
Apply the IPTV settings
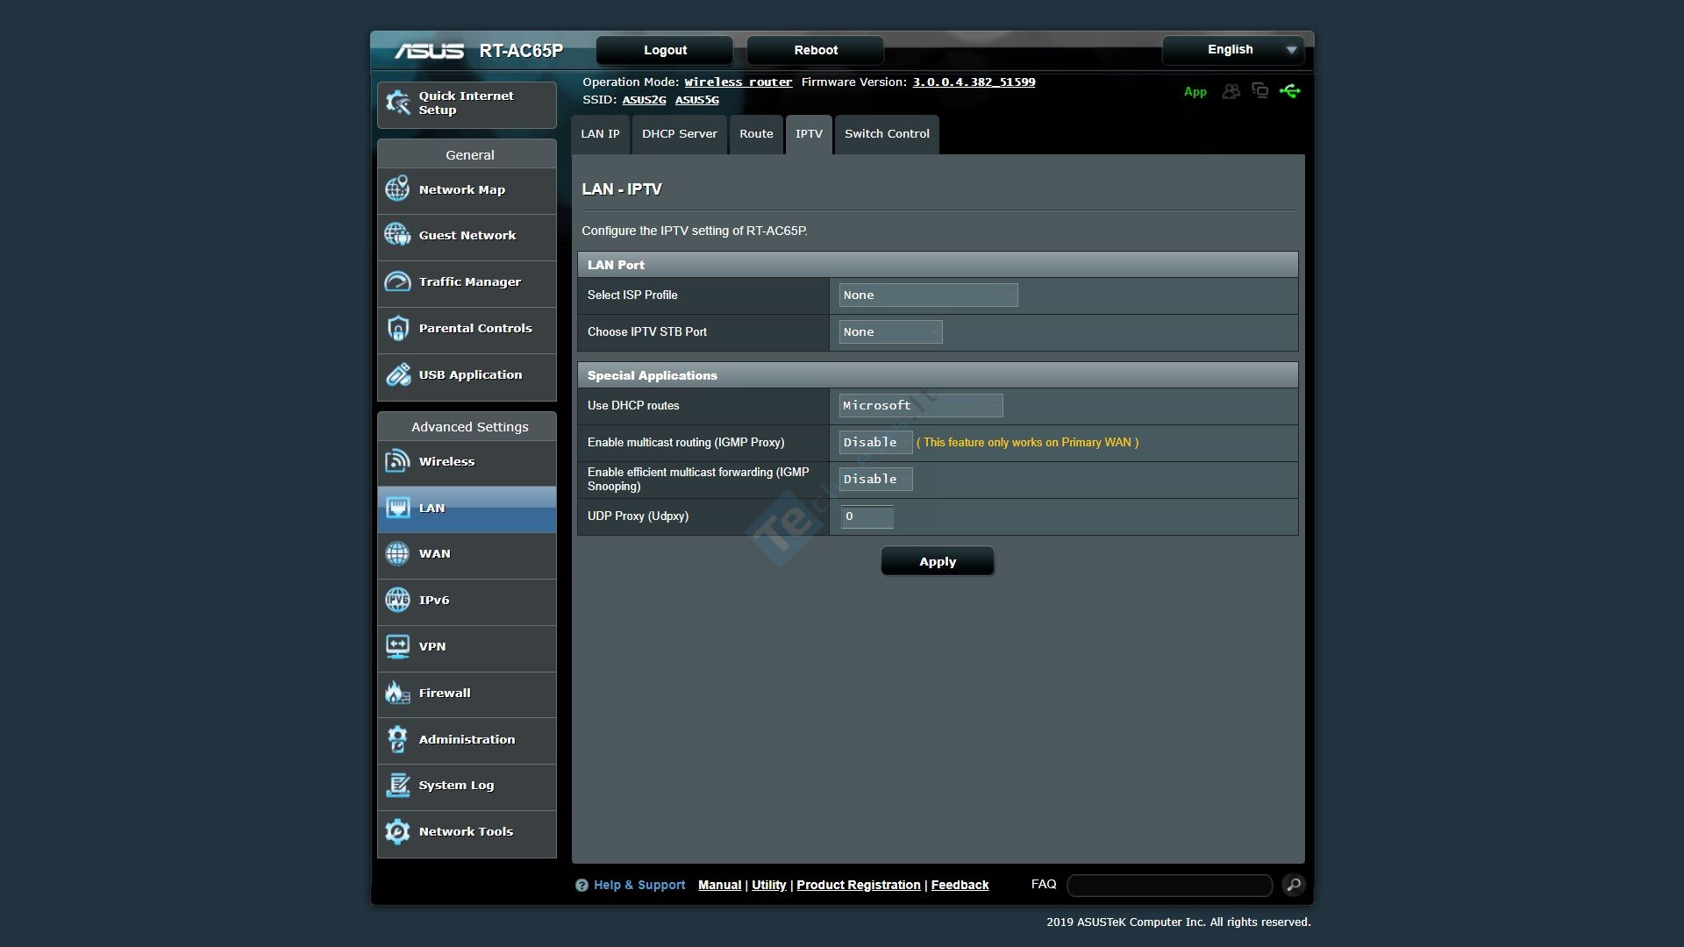click(938, 561)
